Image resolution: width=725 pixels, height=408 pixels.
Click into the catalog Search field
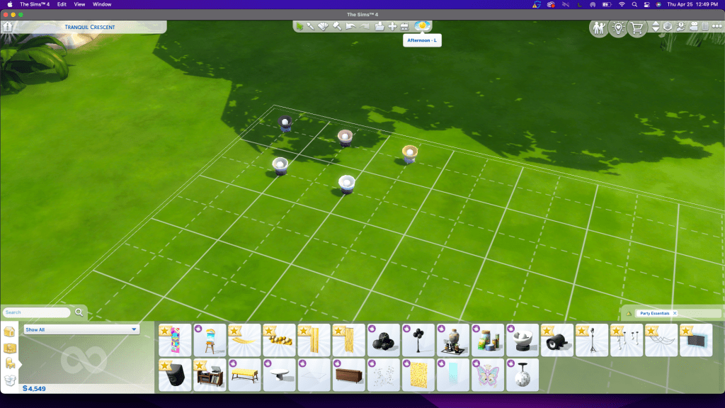click(x=37, y=312)
